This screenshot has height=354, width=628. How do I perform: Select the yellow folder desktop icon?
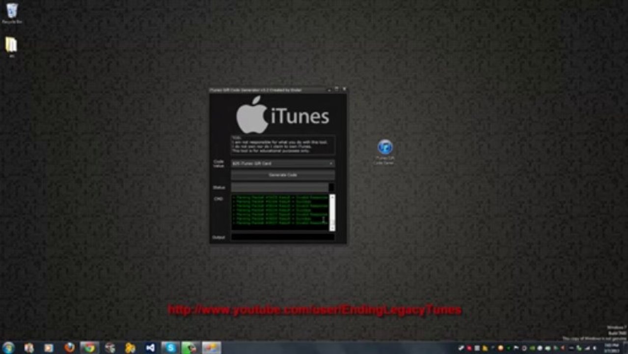coord(11,47)
